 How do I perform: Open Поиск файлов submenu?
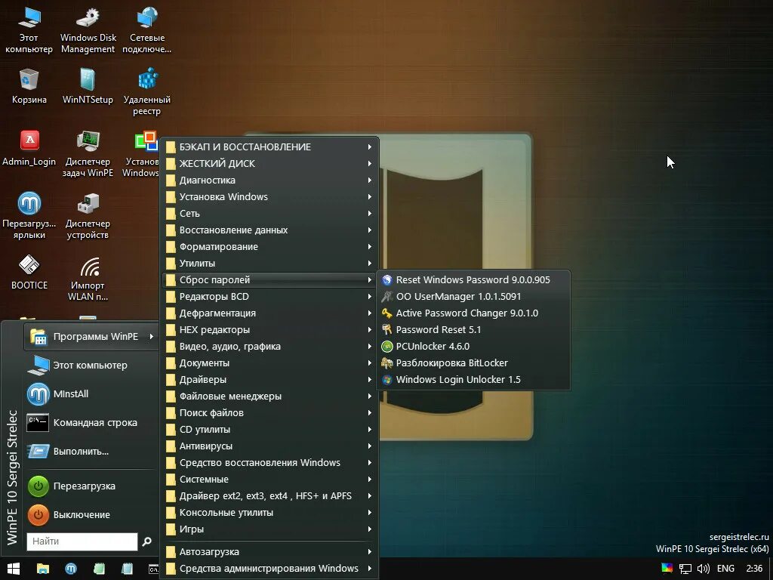269,413
